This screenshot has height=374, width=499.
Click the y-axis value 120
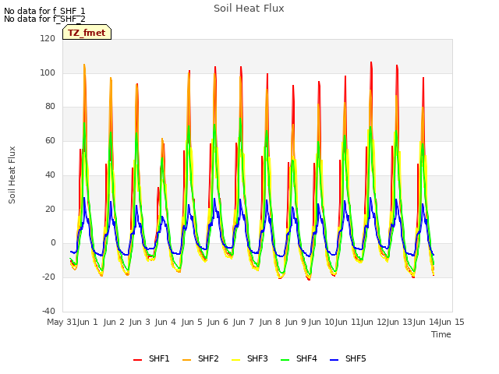tap(48, 38)
